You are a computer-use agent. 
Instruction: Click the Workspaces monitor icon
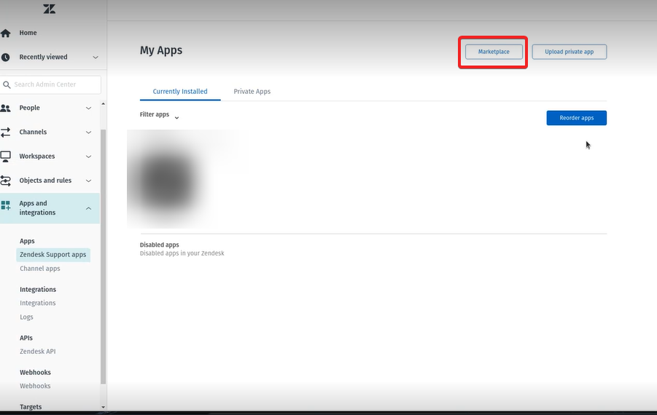pos(5,157)
